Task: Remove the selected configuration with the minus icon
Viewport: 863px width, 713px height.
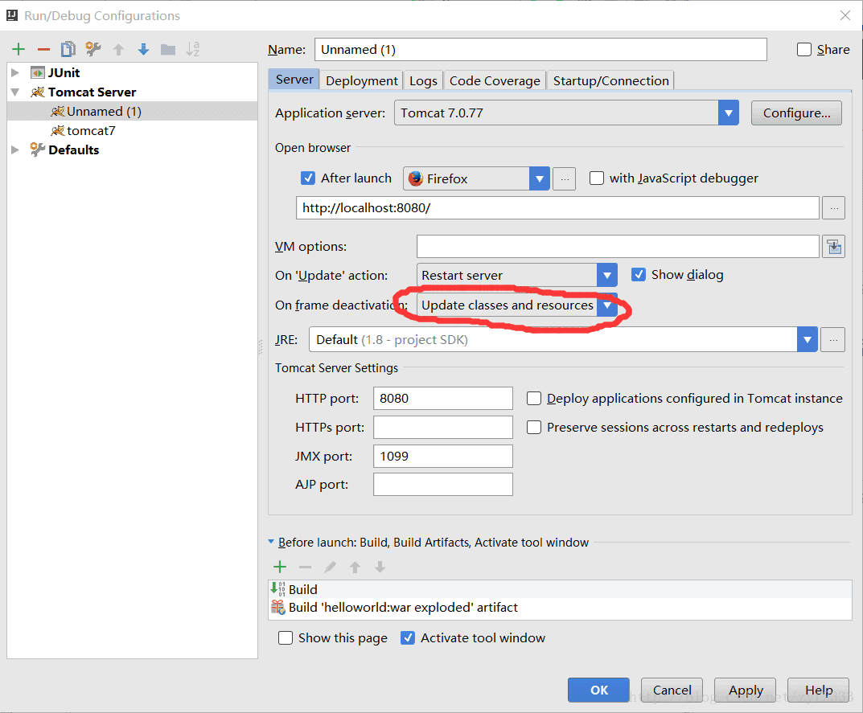Action: click(43, 50)
